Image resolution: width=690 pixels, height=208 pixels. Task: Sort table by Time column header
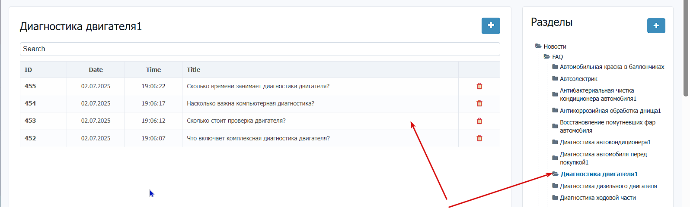pos(153,70)
